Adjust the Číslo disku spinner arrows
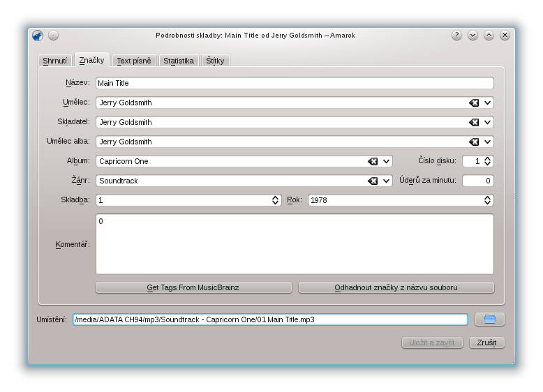Image resolution: width=543 pixels, height=392 pixels. pos(488,161)
